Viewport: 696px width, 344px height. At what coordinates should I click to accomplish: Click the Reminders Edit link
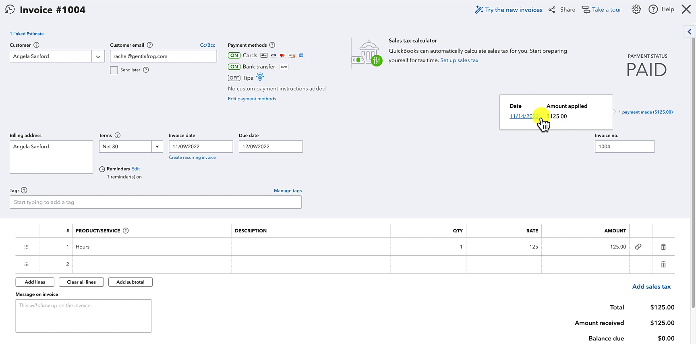click(x=135, y=169)
